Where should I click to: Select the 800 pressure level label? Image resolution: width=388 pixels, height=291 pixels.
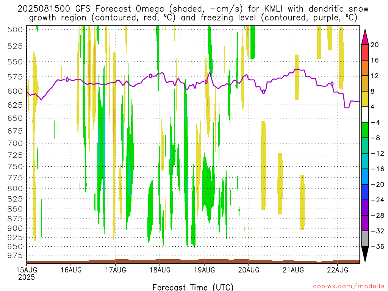[x=15, y=189]
